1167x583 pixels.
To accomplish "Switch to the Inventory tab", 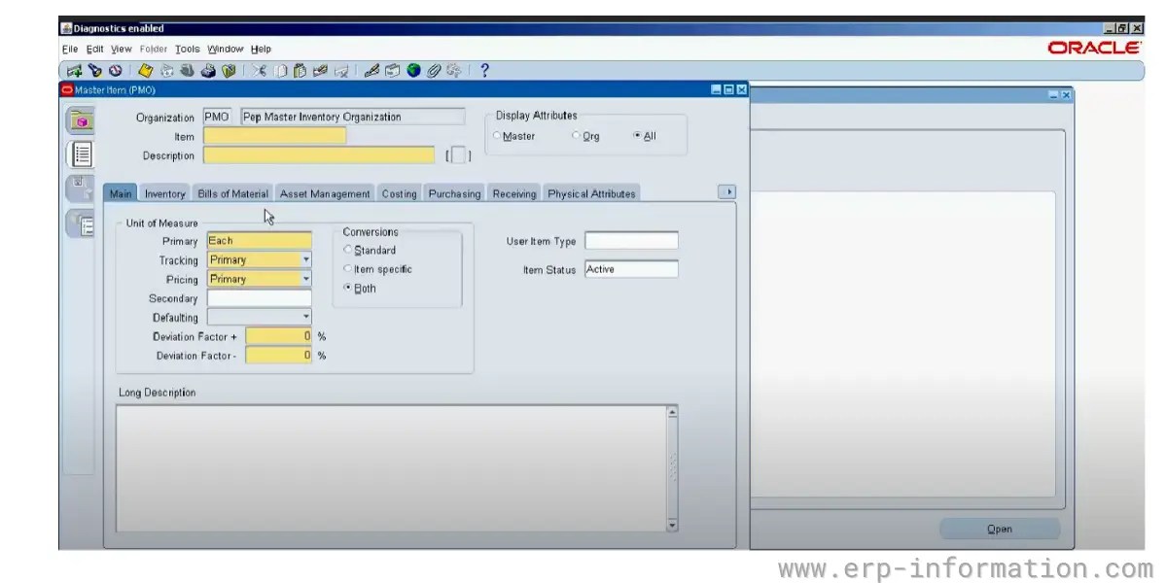I will click(x=165, y=193).
